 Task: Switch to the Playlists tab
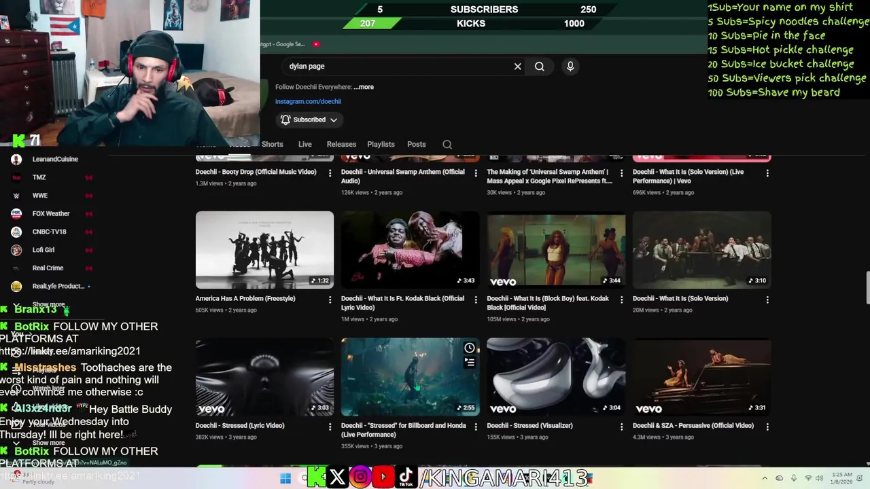[381, 144]
